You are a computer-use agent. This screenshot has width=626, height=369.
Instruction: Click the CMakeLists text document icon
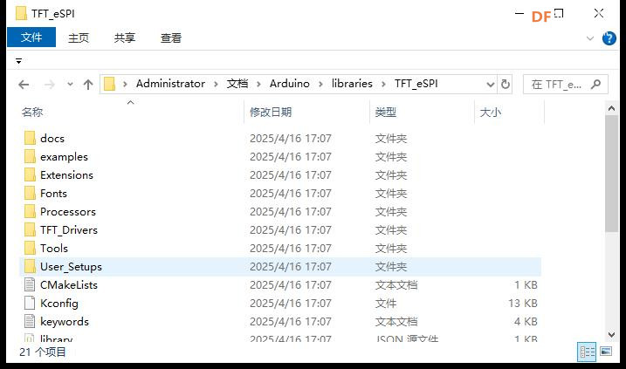(x=29, y=285)
